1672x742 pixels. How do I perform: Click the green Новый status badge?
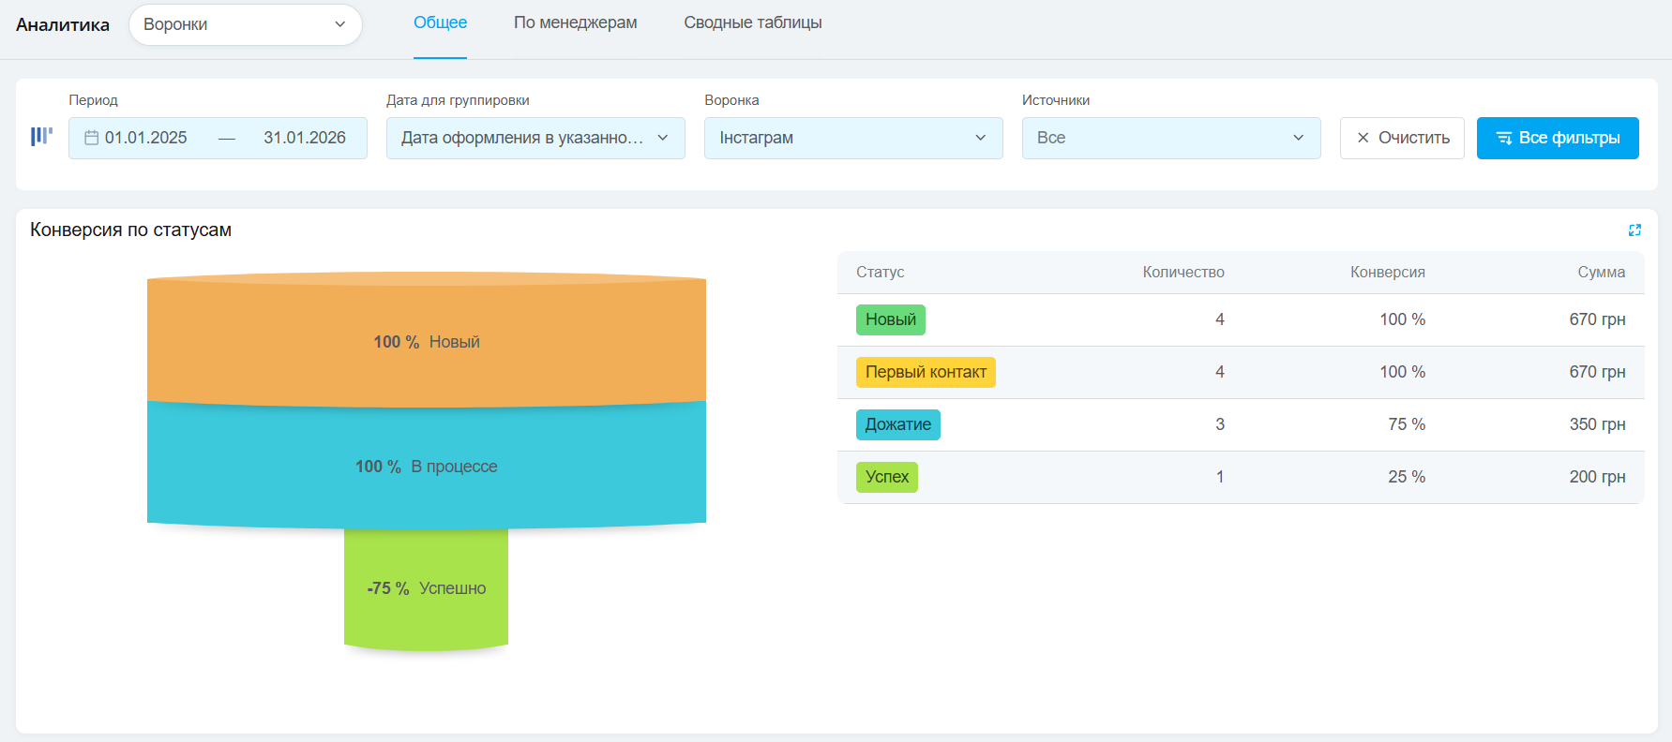pyautogui.click(x=890, y=319)
